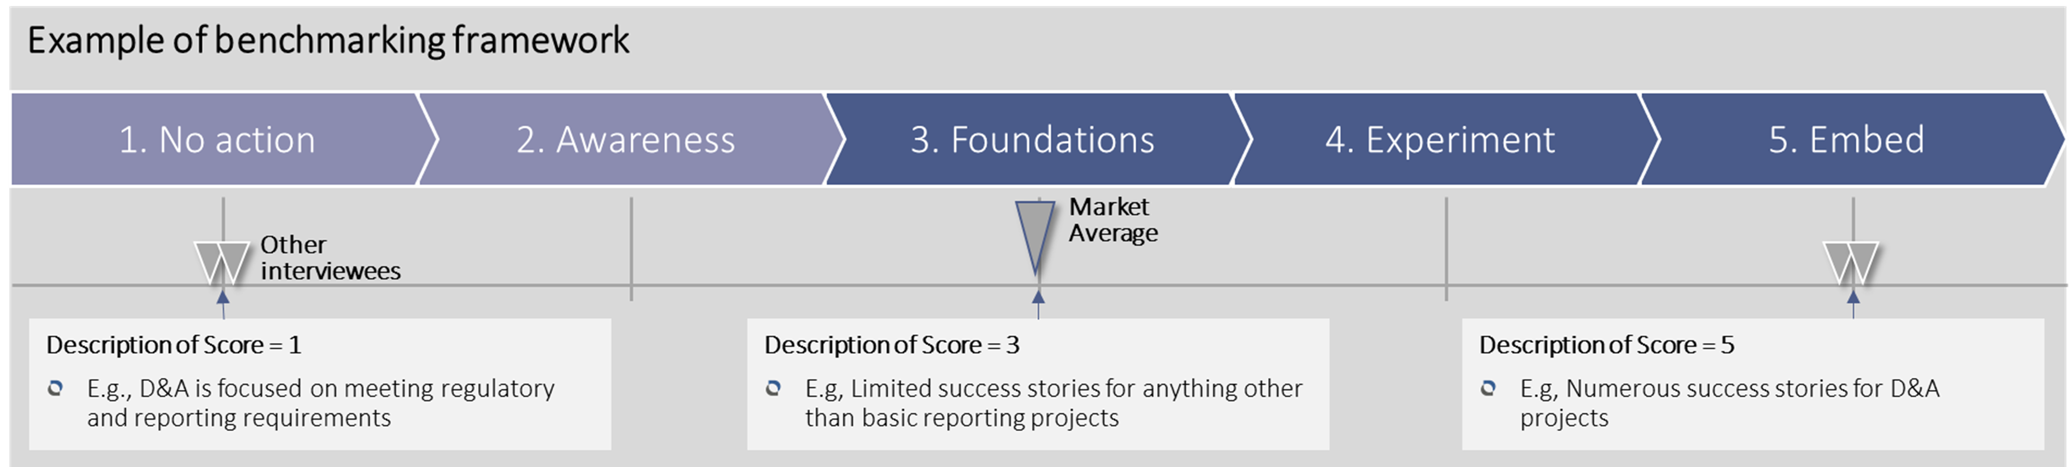The height and width of the screenshot is (467, 2069).
Task: Click the bullet icon beside Limited success stories
Action: (773, 388)
